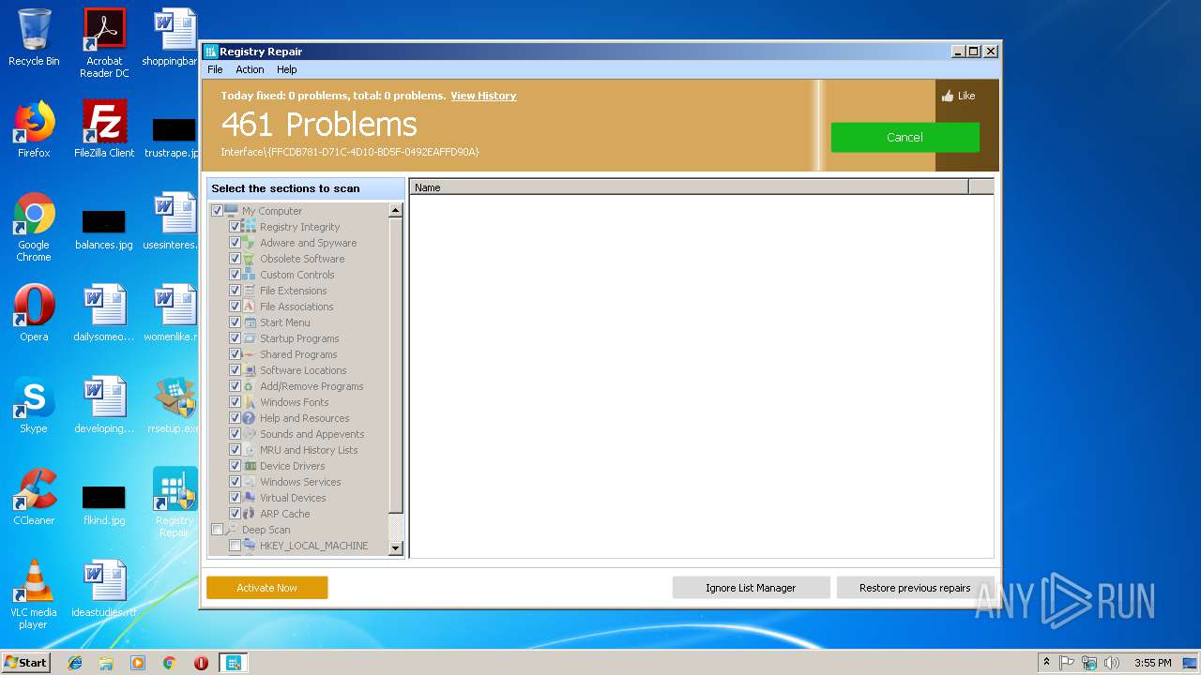Show hidden system tray icons

coord(1046,663)
